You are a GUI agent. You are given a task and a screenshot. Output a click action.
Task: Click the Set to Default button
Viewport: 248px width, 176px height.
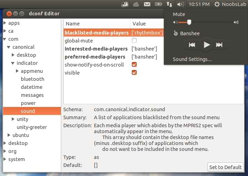click(225, 167)
